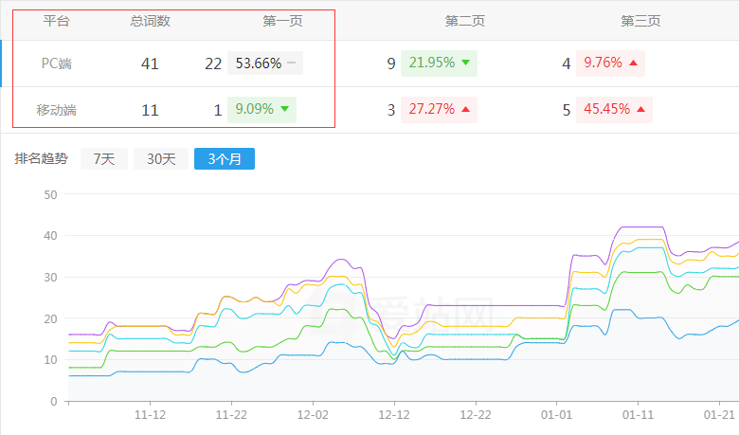Screen dimensions: 739x435
Task: Open PC端 total keyword count 41
Action: 150,63
